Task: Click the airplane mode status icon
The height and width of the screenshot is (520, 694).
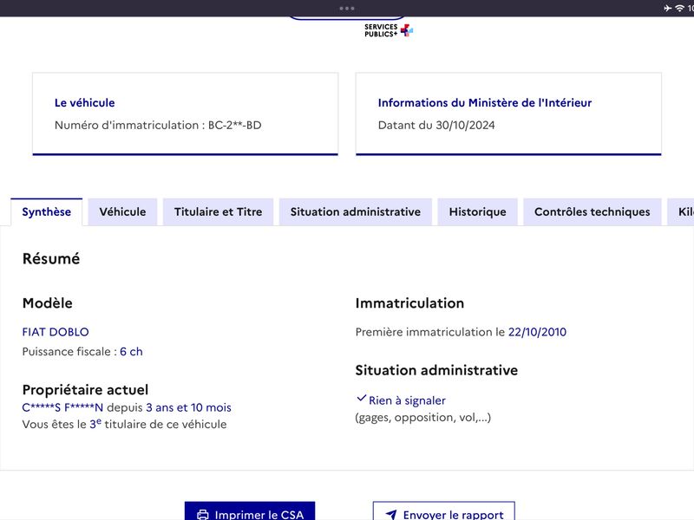Action: click(x=667, y=8)
